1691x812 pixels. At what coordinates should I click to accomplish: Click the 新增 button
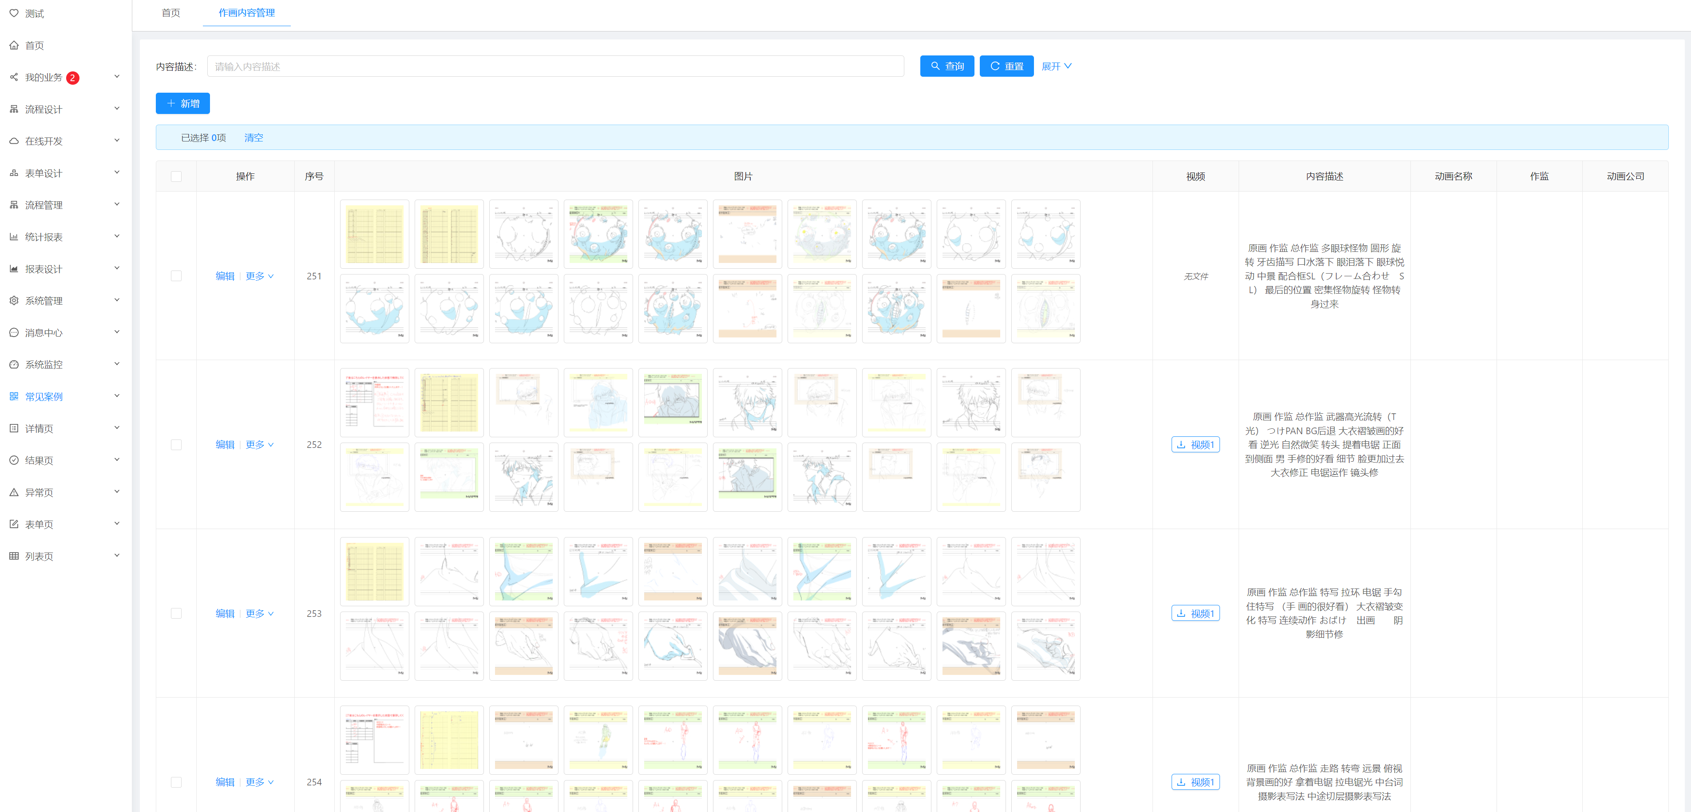[x=182, y=104]
